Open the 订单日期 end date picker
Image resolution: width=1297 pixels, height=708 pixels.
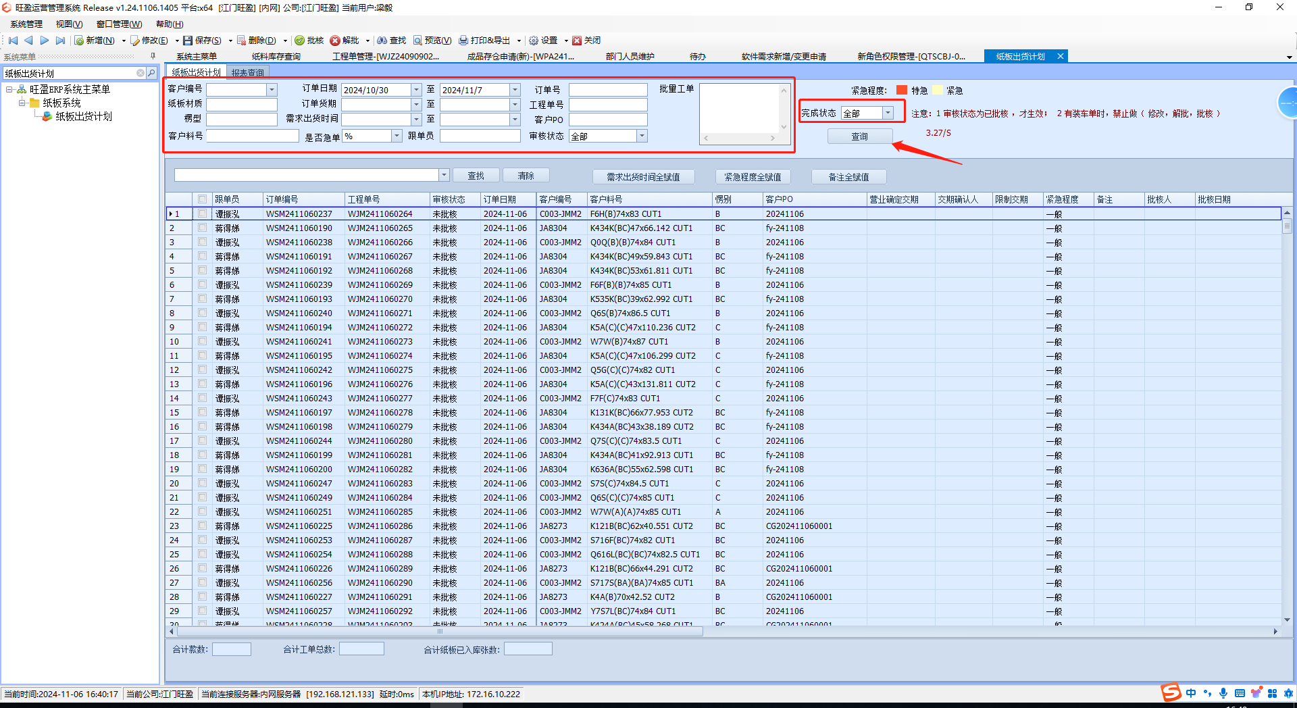tap(515, 90)
